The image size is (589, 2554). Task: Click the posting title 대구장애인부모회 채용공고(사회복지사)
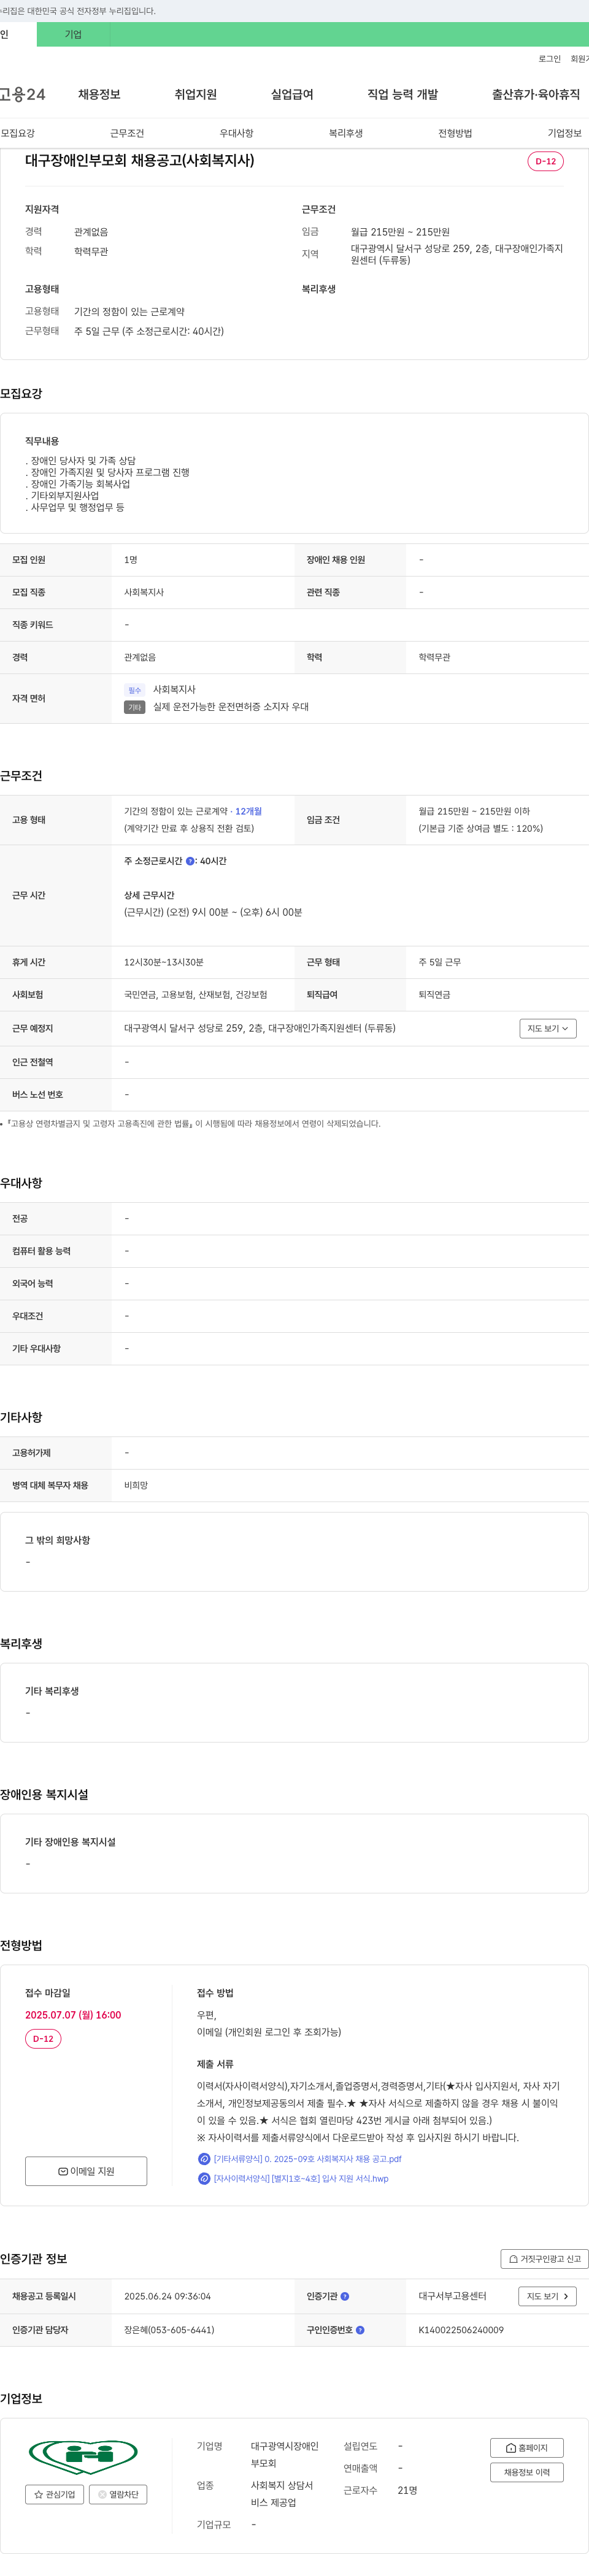140,161
